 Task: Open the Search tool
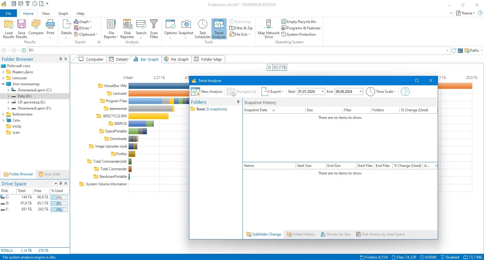[x=141, y=29]
